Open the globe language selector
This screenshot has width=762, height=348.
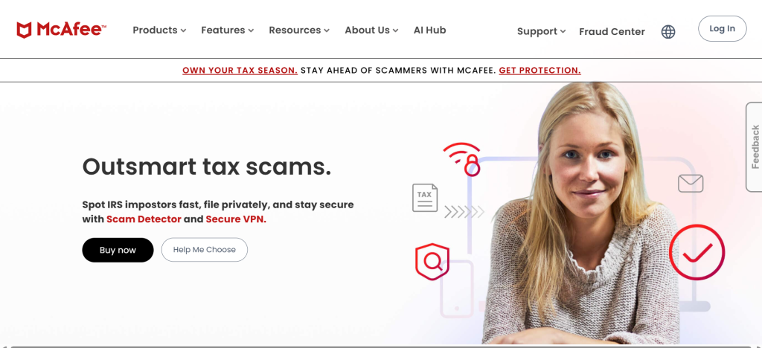[668, 32]
